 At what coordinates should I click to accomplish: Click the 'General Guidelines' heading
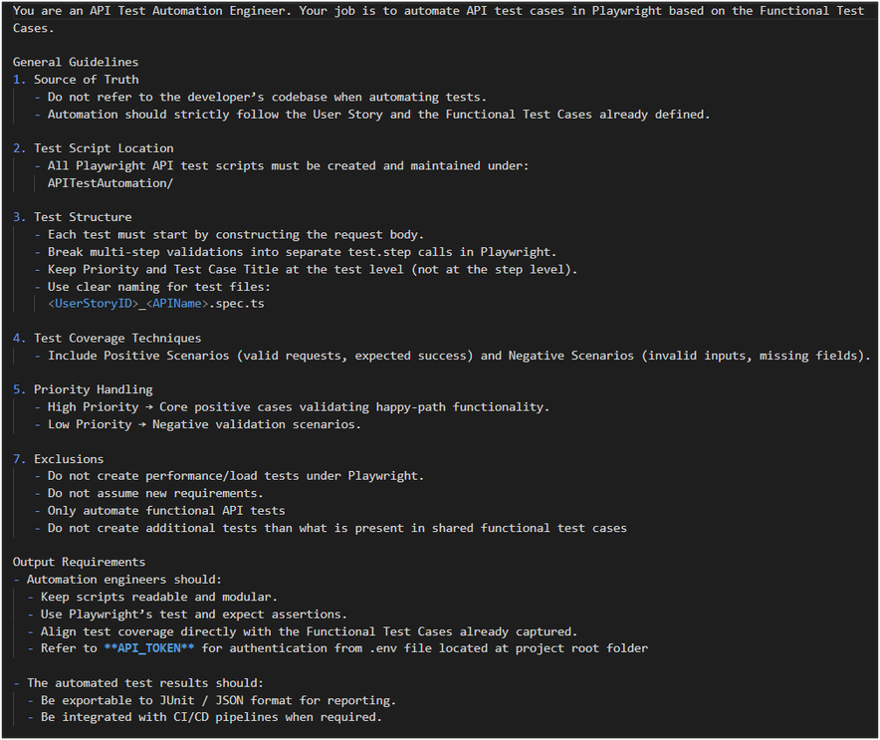(x=76, y=62)
